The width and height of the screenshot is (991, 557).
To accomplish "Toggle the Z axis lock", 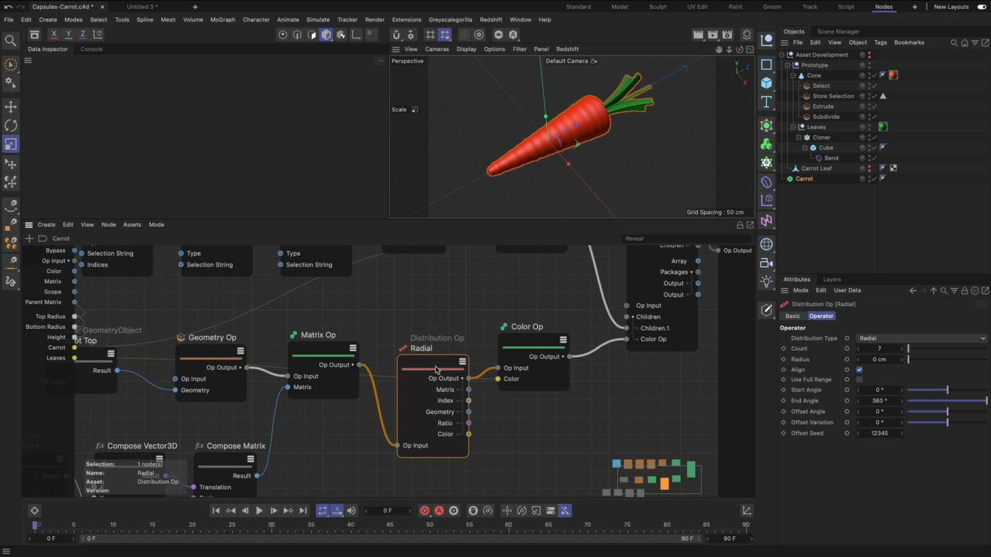I will pos(83,35).
